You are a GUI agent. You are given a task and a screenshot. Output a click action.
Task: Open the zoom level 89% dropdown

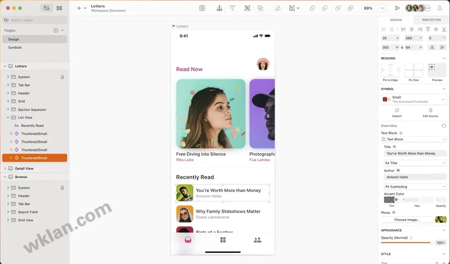[373, 8]
